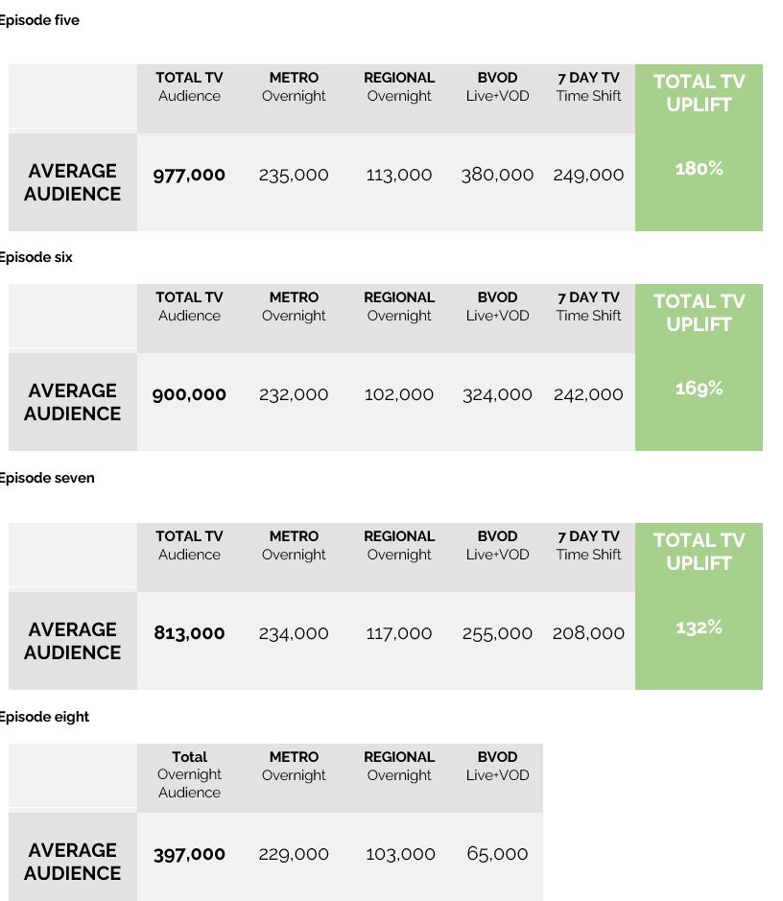Screen dimensions: 783x901
Task: Select the 977,000 total TV audience value
Action: 189,175
